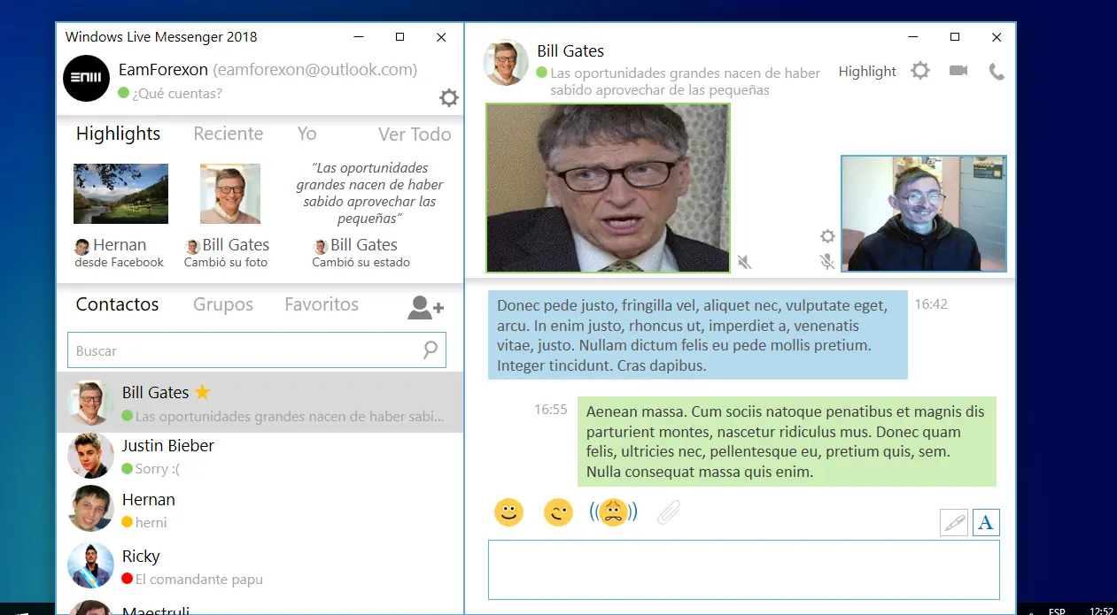The width and height of the screenshot is (1117, 615).
Task: Click the Buscar search field
Action: 257,350
